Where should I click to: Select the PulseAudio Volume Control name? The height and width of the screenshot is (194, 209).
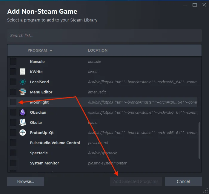tap(55, 143)
